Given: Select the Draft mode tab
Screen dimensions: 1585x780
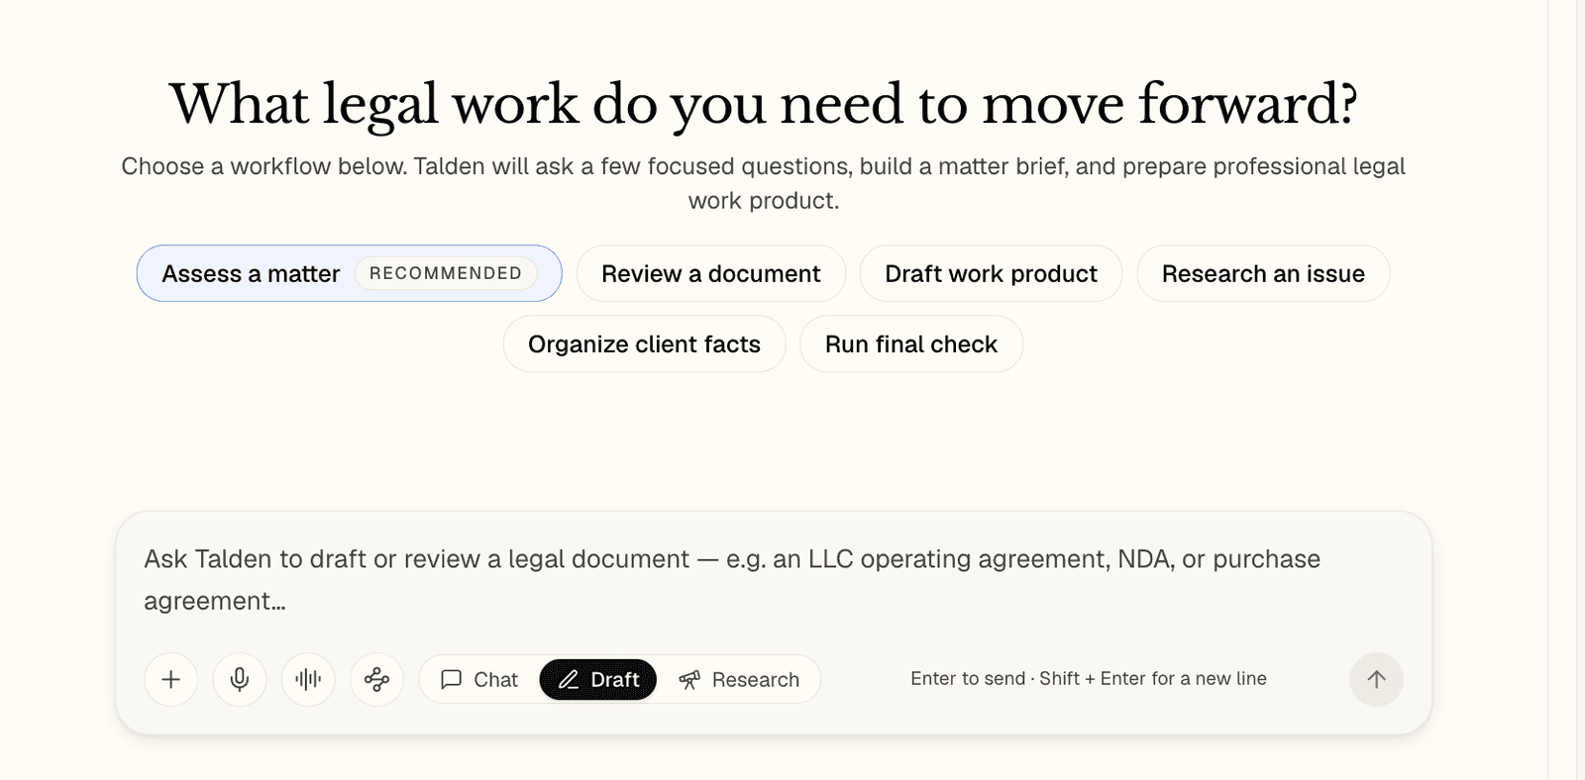Looking at the screenshot, I should click(597, 679).
